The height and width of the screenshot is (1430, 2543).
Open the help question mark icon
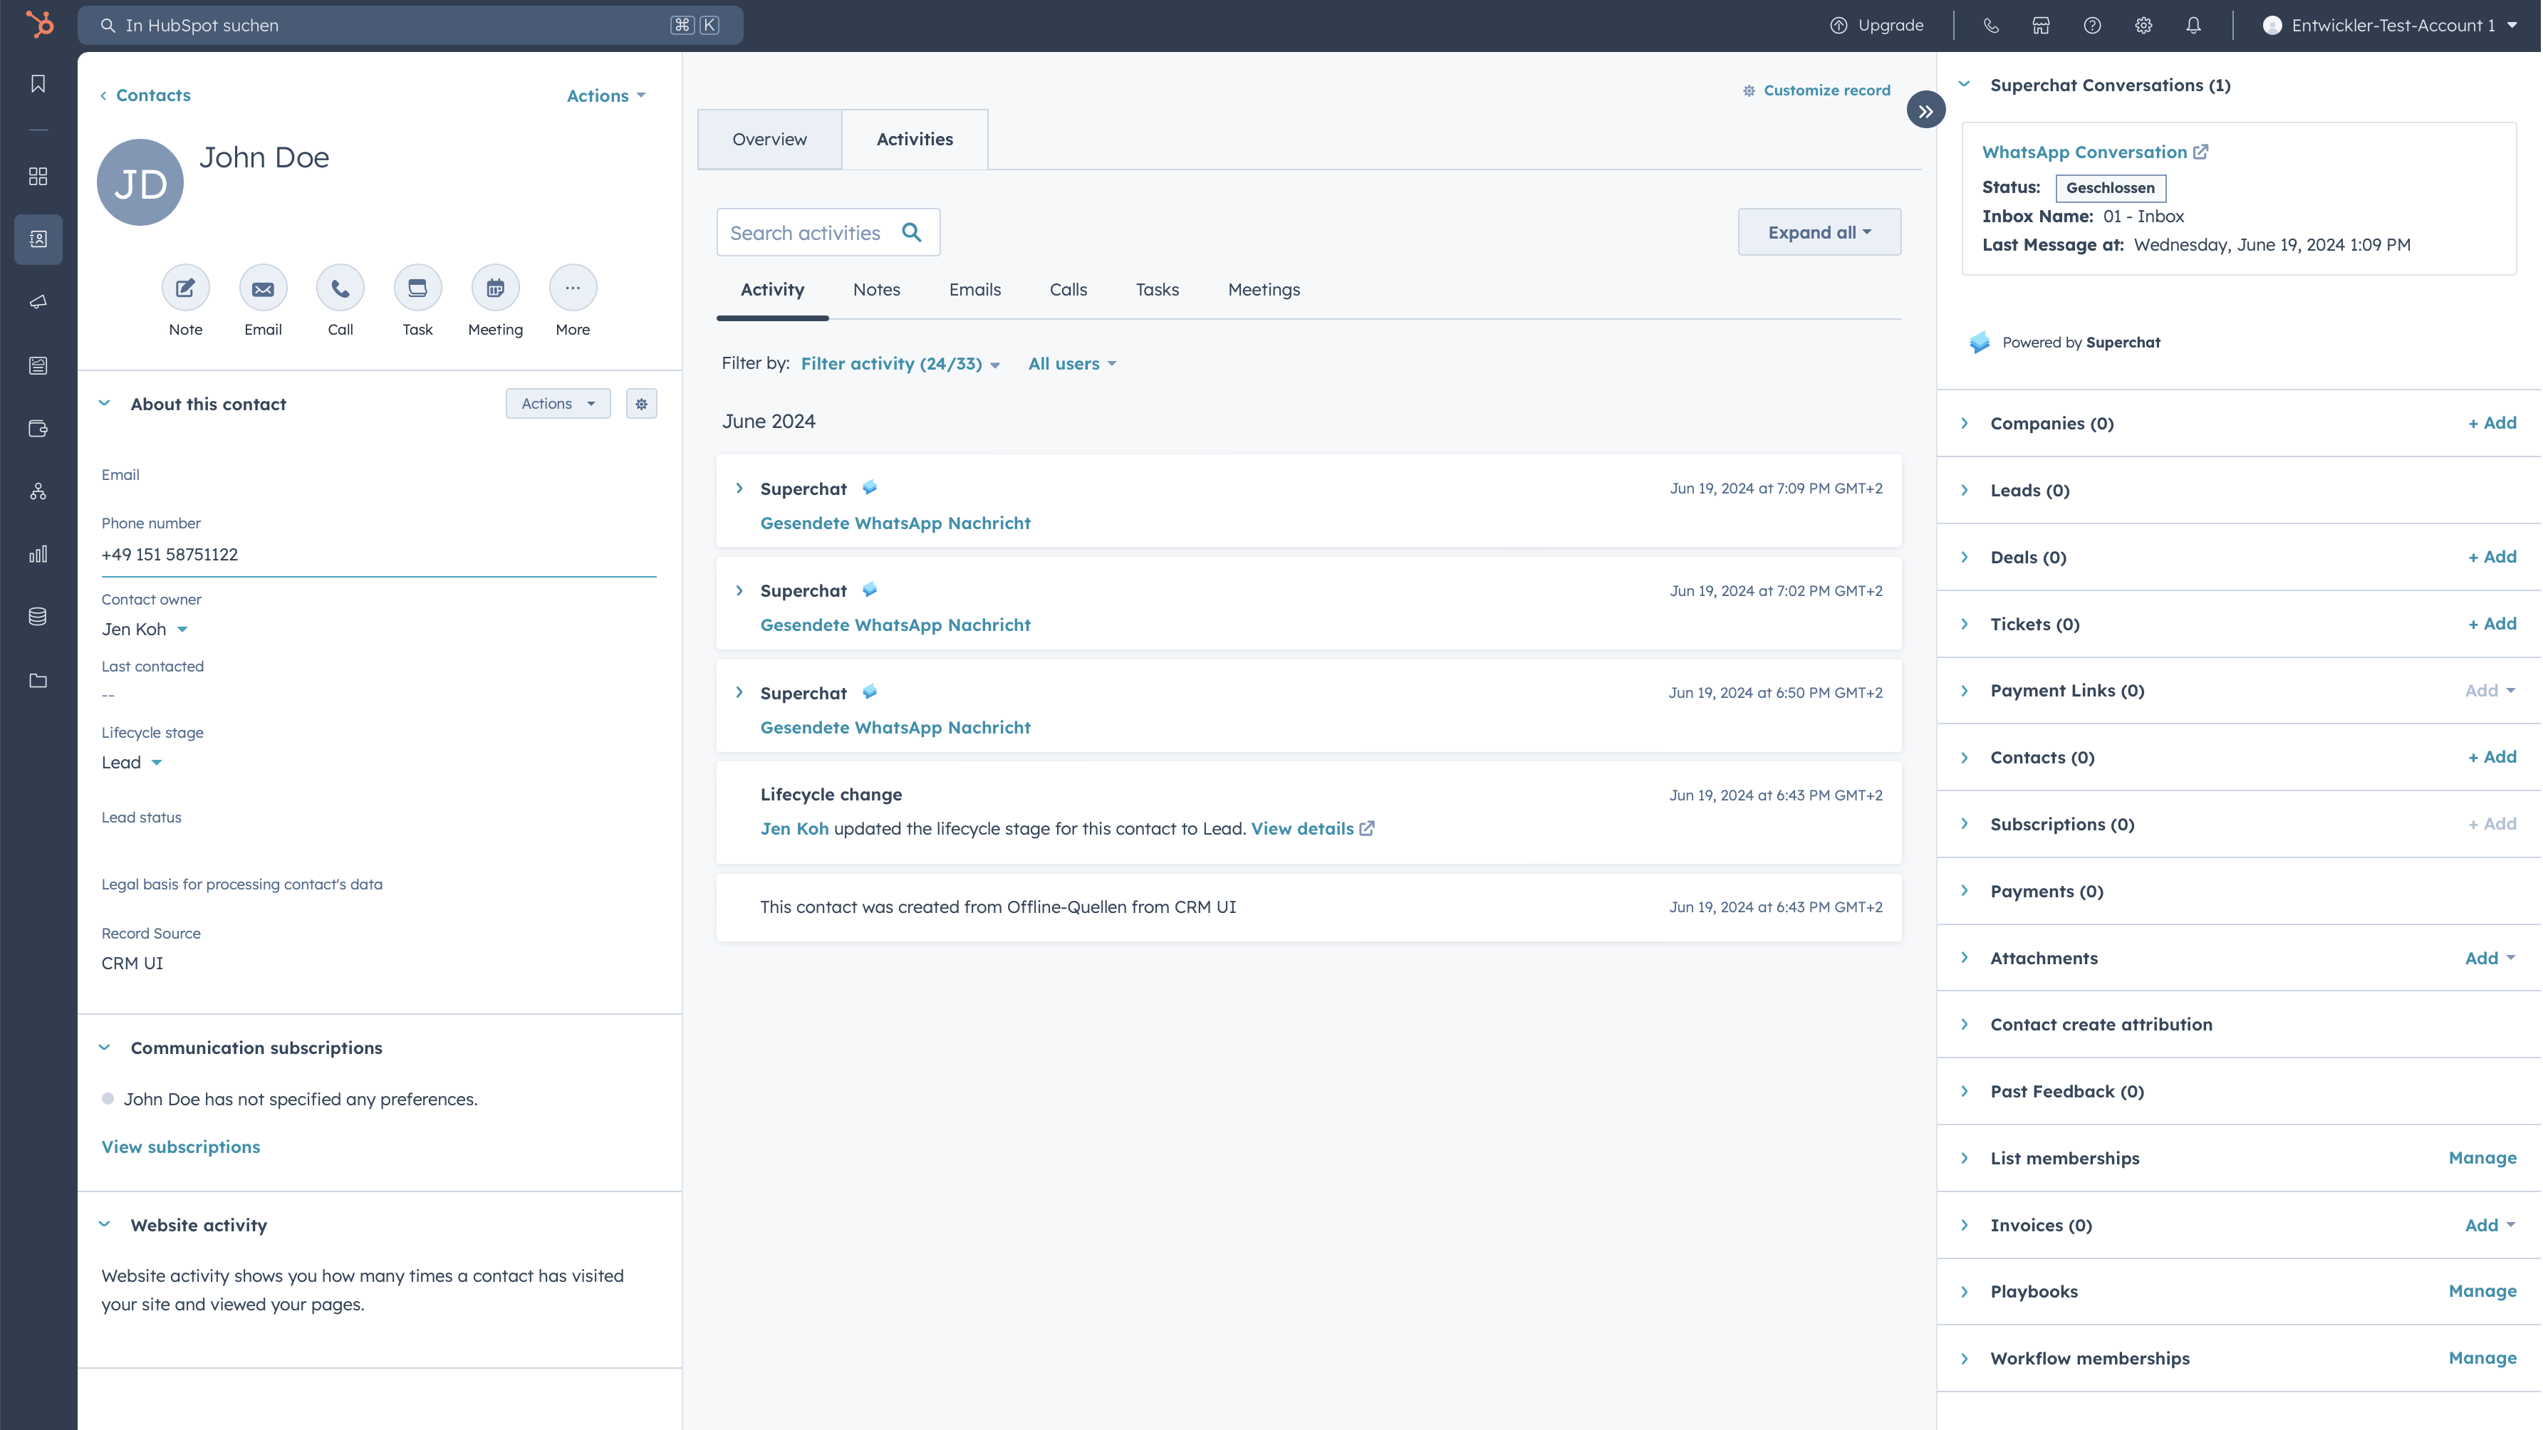point(2091,25)
